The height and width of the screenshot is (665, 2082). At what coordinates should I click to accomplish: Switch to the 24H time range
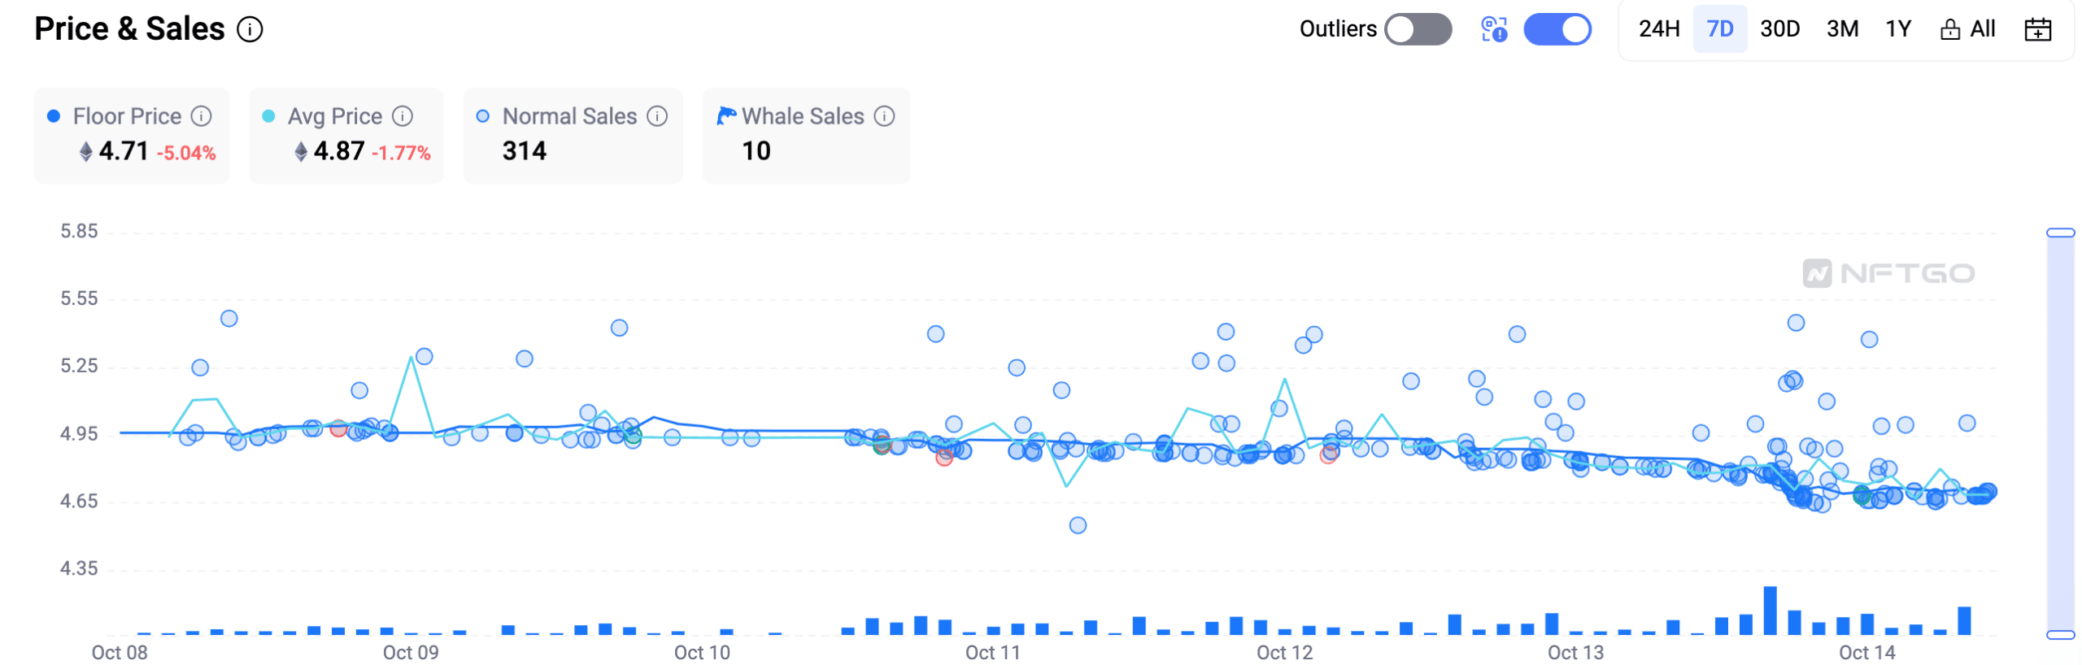(x=1659, y=29)
